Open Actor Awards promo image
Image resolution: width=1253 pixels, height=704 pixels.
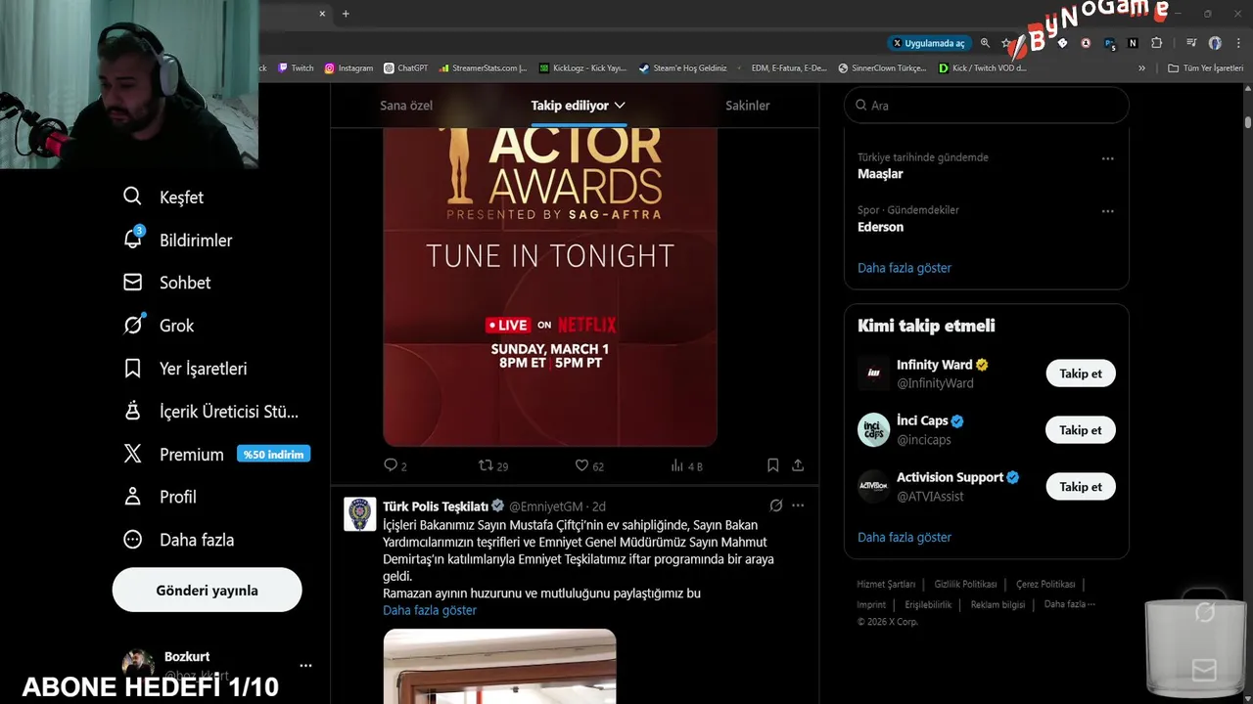pyautogui.click(x=550, y=286)
